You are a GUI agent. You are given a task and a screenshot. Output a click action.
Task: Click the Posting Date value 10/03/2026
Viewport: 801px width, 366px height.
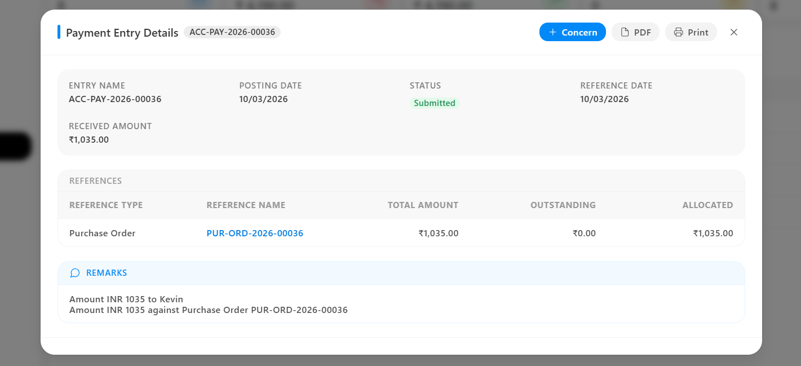click(263, 99)
